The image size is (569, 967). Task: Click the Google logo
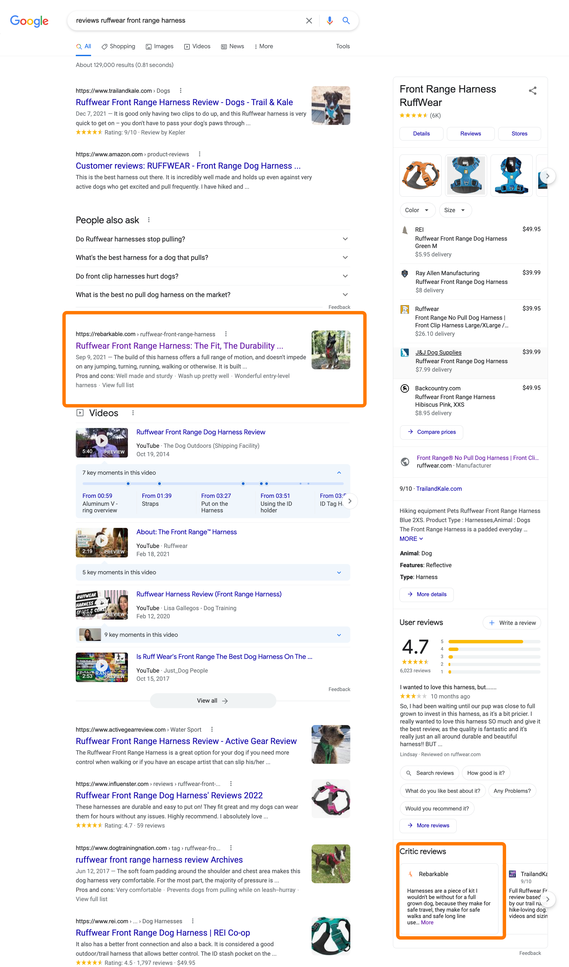point(29,21)
